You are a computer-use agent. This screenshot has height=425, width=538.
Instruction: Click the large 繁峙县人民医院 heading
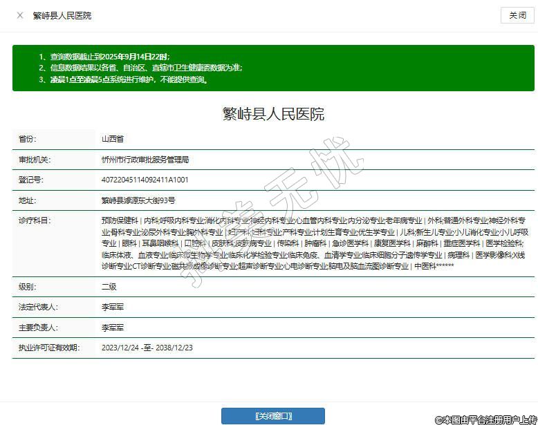point(273,114)
